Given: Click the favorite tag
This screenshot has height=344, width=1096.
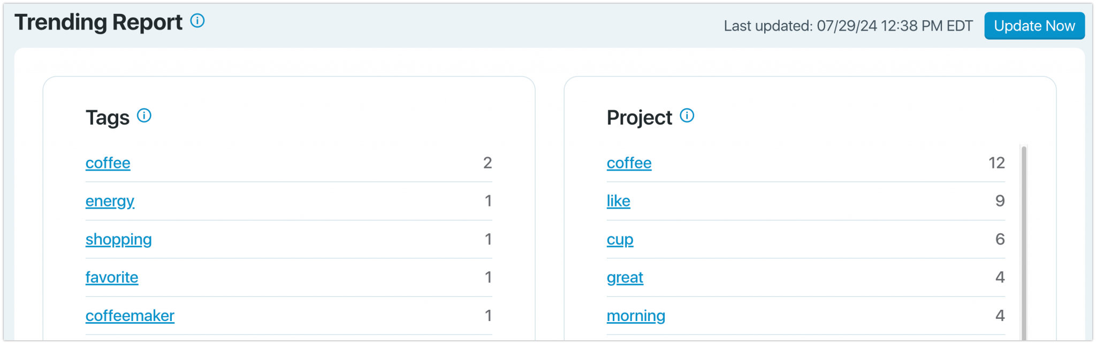Looking at the screenshot, I should coord(112,278).
